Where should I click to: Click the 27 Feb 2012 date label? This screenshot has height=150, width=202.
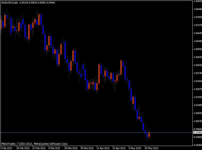pyautogui.click(x=39, y=148)
